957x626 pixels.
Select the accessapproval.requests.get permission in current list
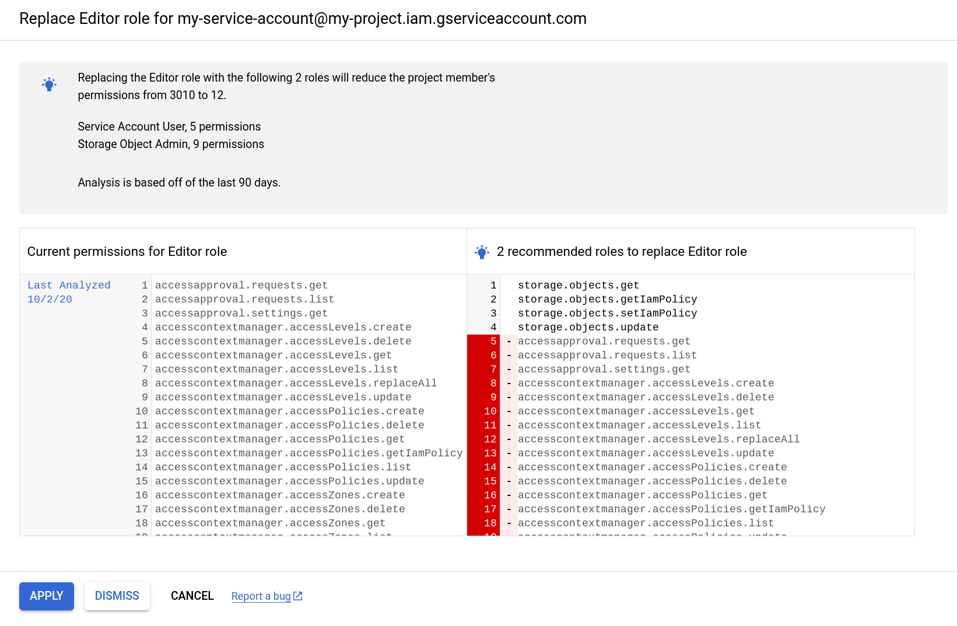pyautogui.click(x=241, y=285)
